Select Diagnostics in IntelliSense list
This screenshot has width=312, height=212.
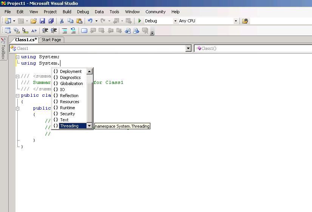(x=70, y=77)
